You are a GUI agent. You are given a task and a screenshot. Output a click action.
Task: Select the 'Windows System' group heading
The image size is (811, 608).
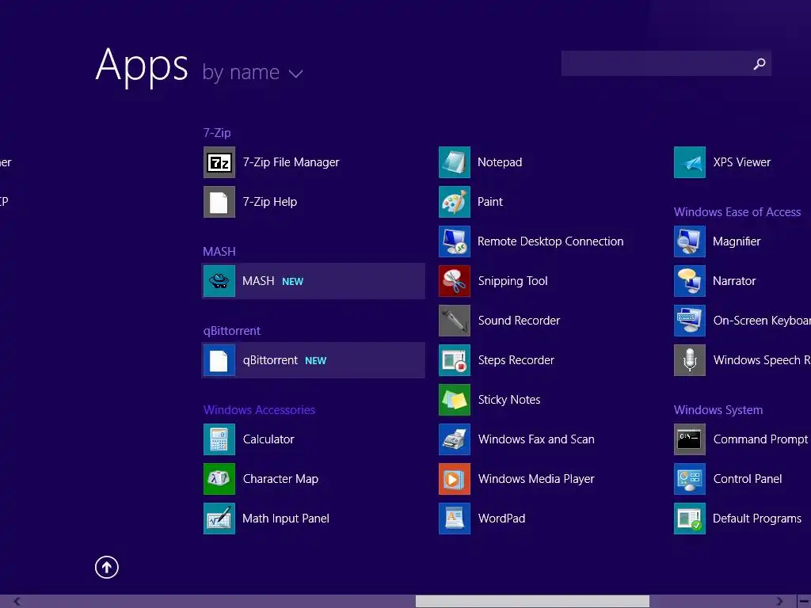[718, 410]
